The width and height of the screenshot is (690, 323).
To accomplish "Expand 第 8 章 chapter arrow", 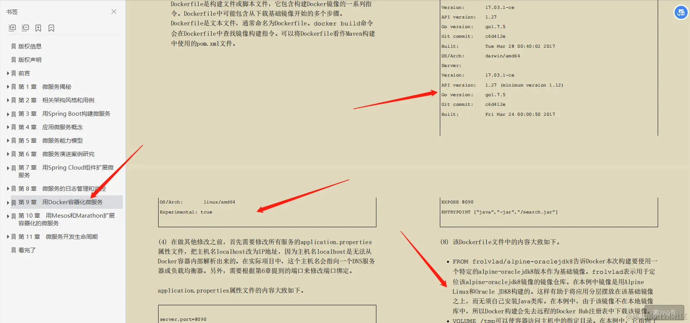I will (8, 188).
